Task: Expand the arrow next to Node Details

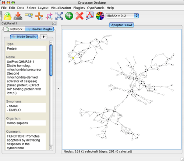Action: tap(43, 36)
